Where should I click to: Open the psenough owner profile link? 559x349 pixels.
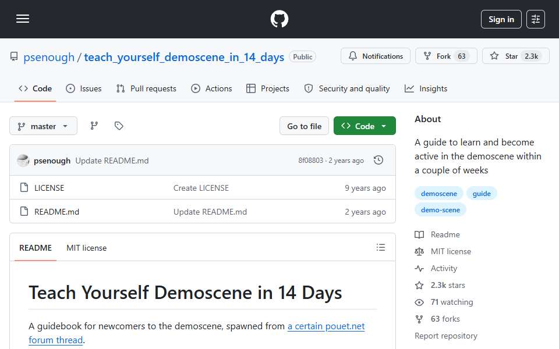coord(49,57)
